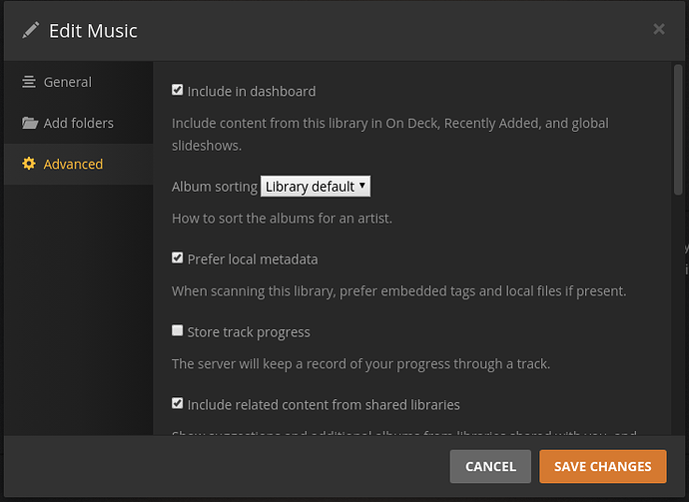This screenshot has height=502, width=689.
Task: Click the pencil edit icon in header
Action: pos(31,30)
